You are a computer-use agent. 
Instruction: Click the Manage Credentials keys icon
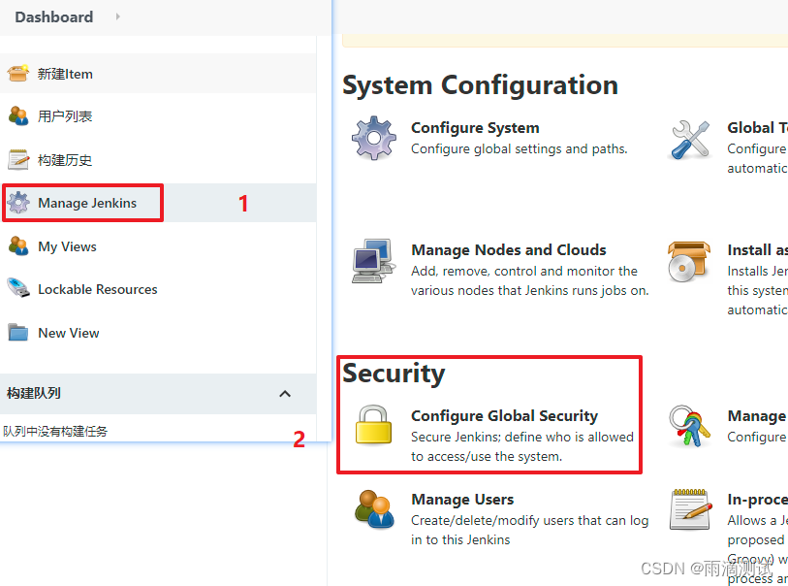(689, 427)
